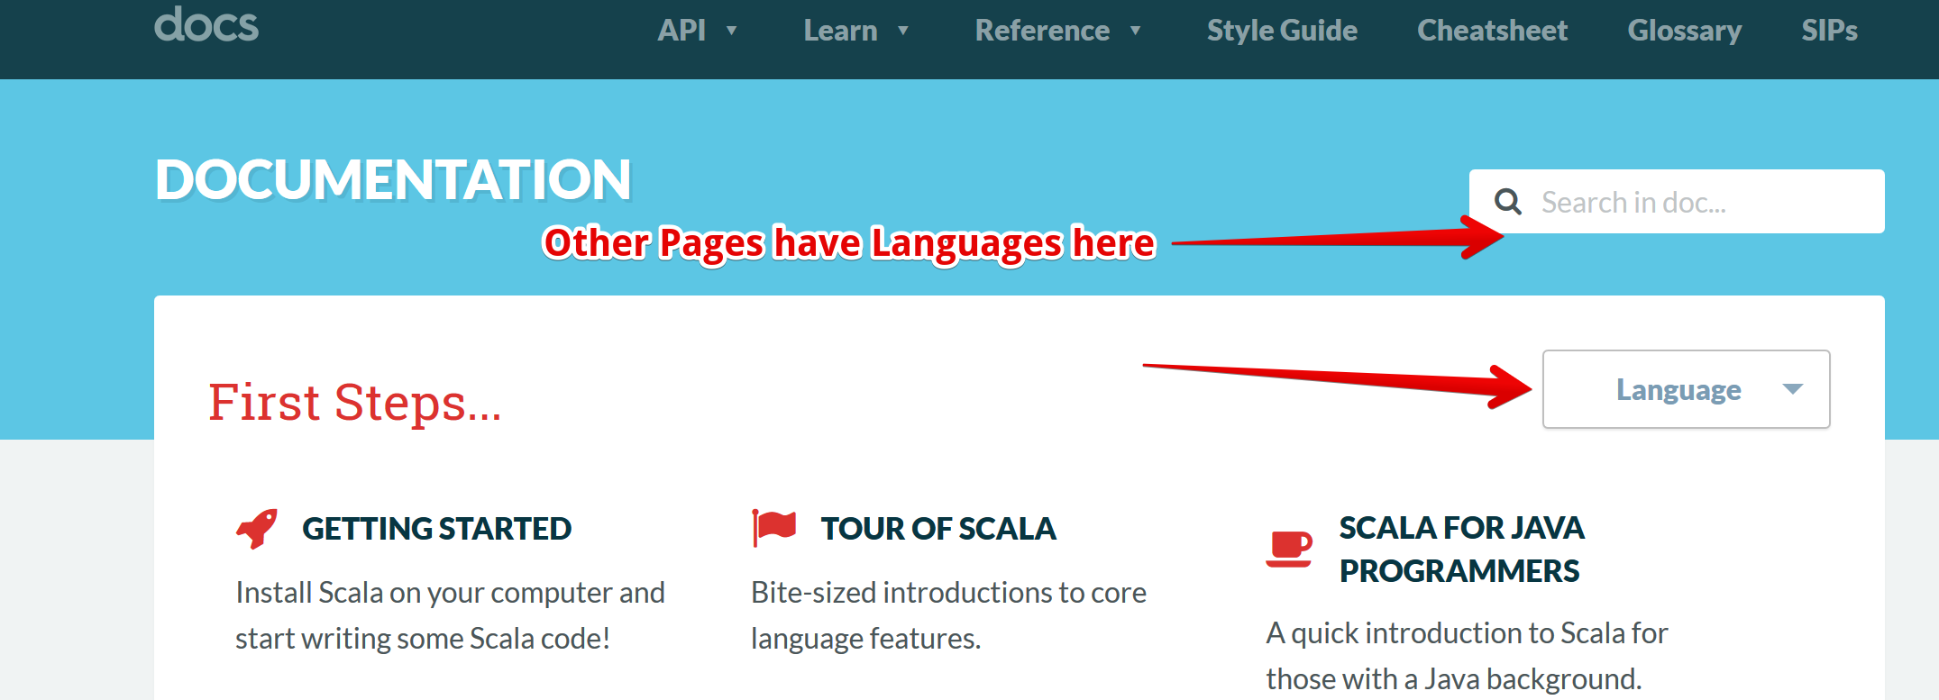This screenshot has width=1939, height=700.
Task: Click the 'Install Scala on your computer' description
Action: pos(450,615)
